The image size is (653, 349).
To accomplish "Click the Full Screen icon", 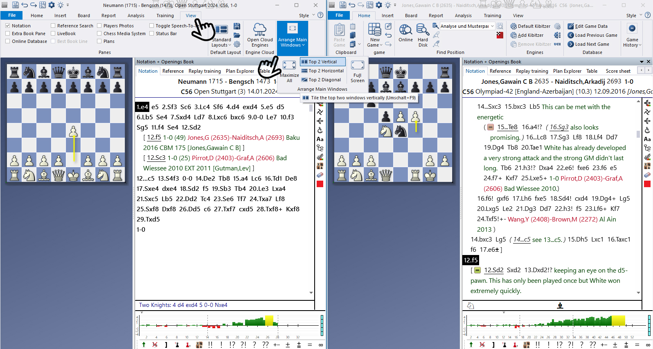I will coord(357,66).
